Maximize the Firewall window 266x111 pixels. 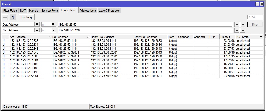point(257,4)
